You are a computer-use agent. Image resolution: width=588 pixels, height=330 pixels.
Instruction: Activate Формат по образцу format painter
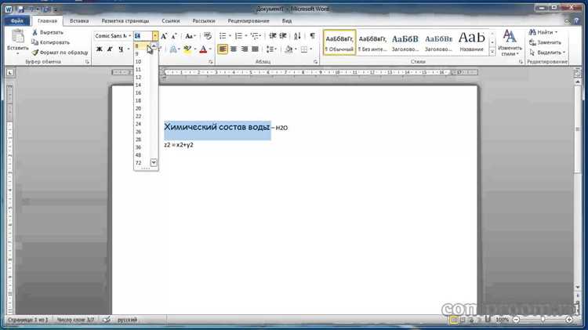60,53
